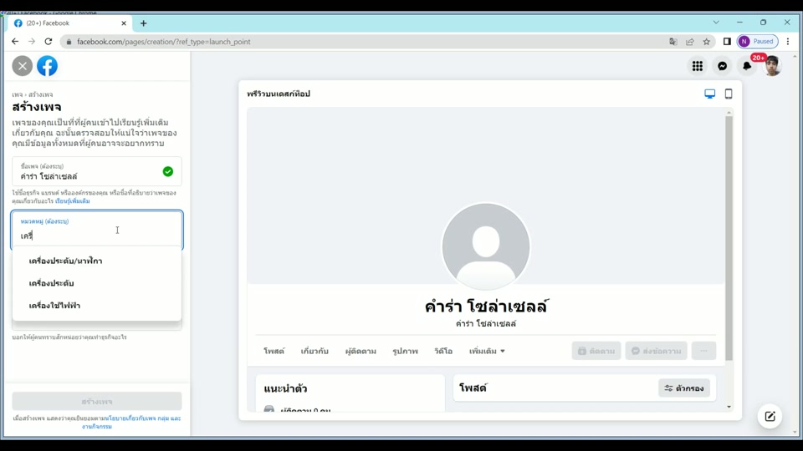Viewport: 803px width, 451px height.
Task: Bookmark this page with star icon
Action: click(x=707, y=42)
